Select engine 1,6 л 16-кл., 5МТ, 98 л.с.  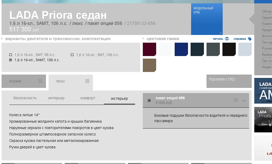tap(32, 55)
